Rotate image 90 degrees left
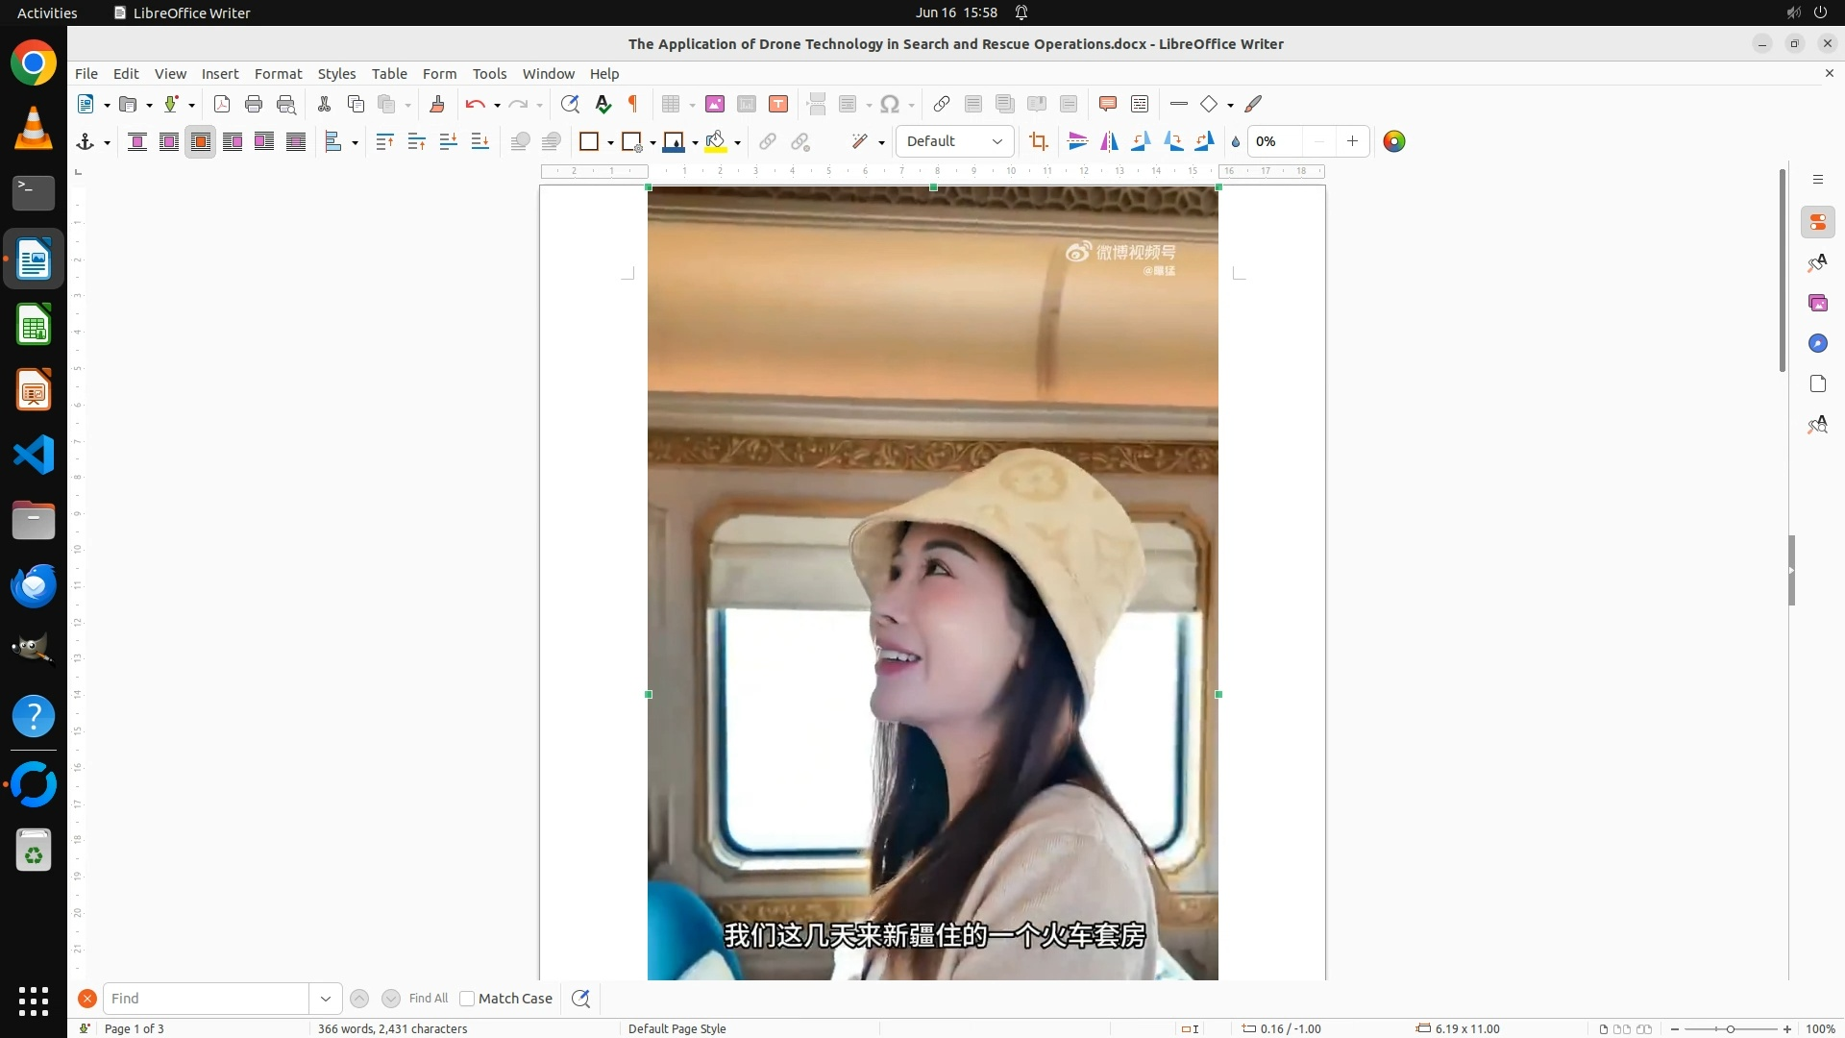Viewport: 1845px width, 1038px height. (x=1141, y=142)
